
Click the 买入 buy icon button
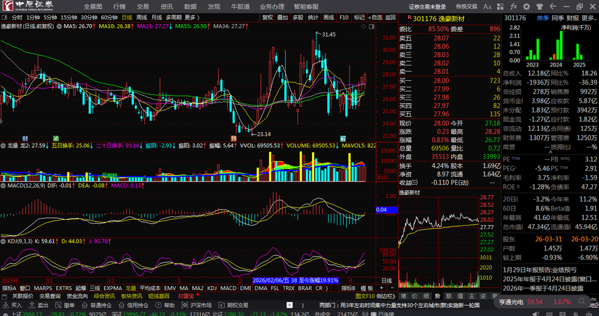click(x=13, y=305)
